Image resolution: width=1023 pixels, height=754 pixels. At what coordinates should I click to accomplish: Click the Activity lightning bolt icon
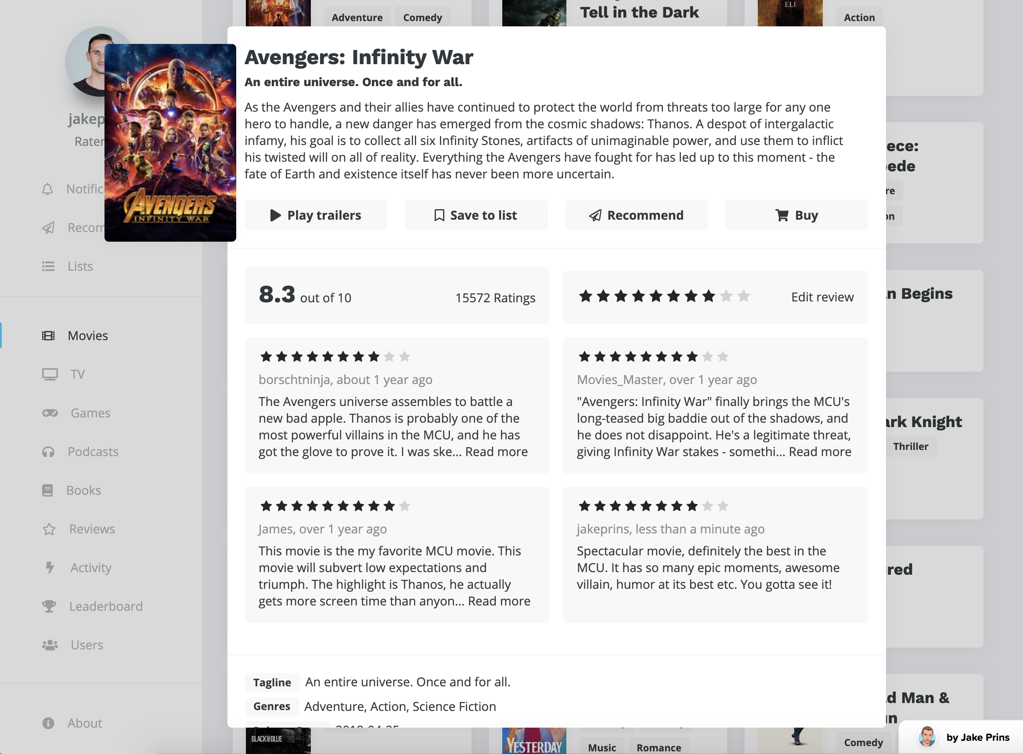point(50,567)
